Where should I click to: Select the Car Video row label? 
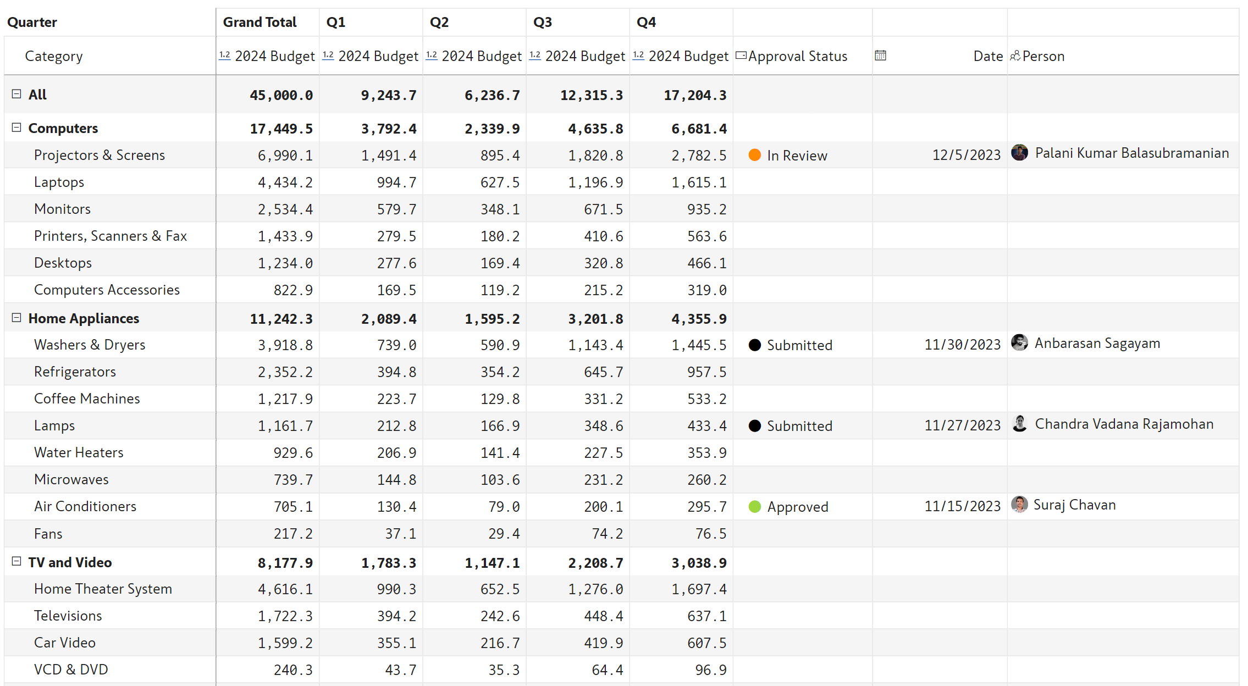(65, 643)
